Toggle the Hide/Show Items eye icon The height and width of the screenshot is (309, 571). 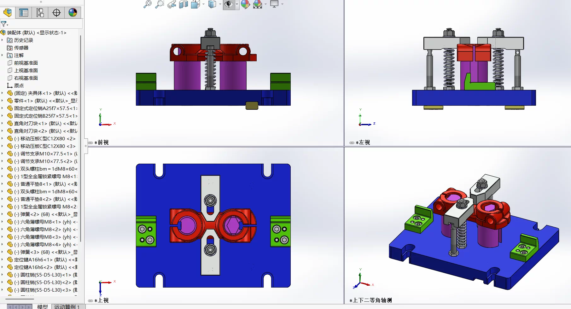click(229, 4)
